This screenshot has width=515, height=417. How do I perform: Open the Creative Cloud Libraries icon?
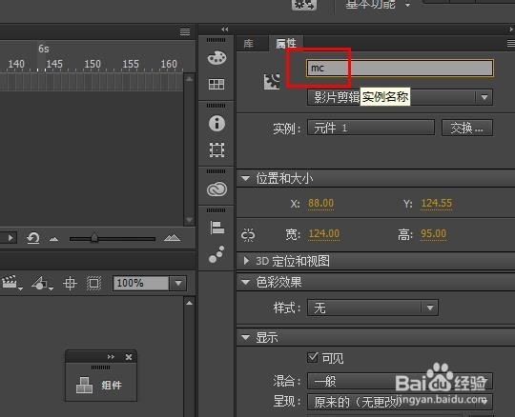216,189
